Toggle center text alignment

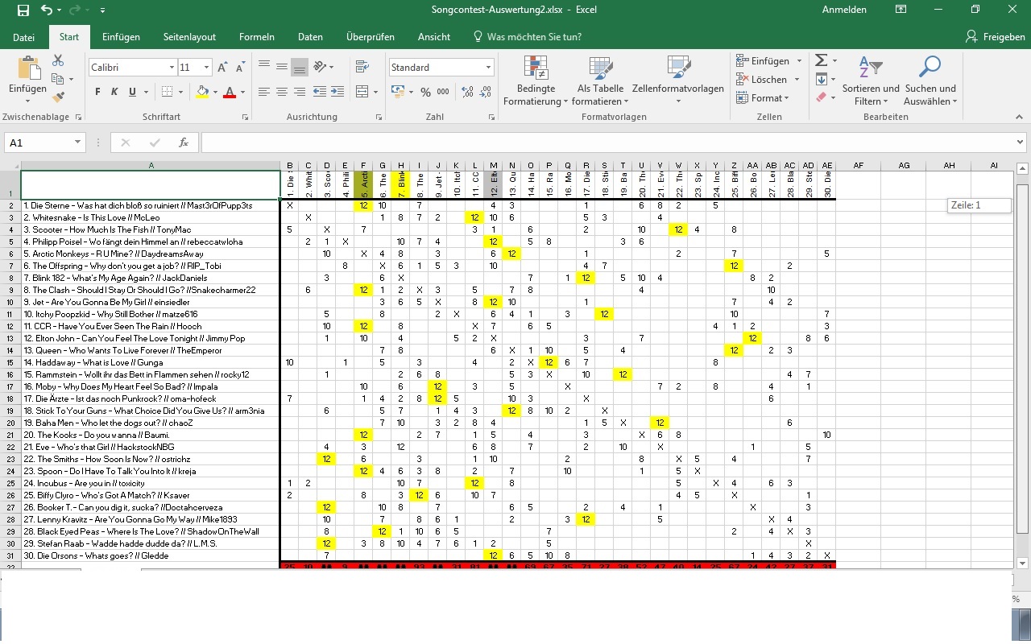(x=282, y=92)
